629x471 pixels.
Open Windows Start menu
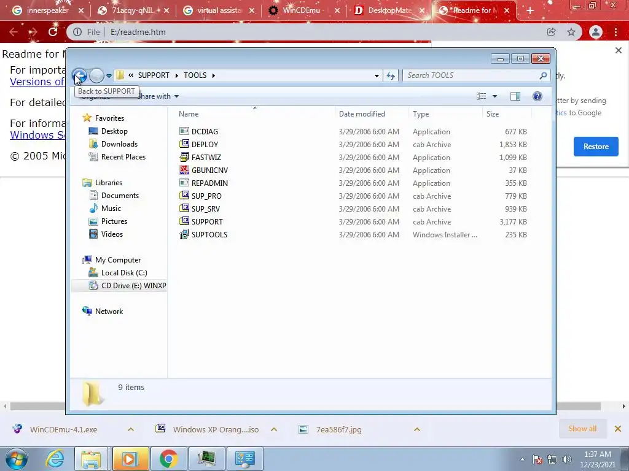click(16, 459)
